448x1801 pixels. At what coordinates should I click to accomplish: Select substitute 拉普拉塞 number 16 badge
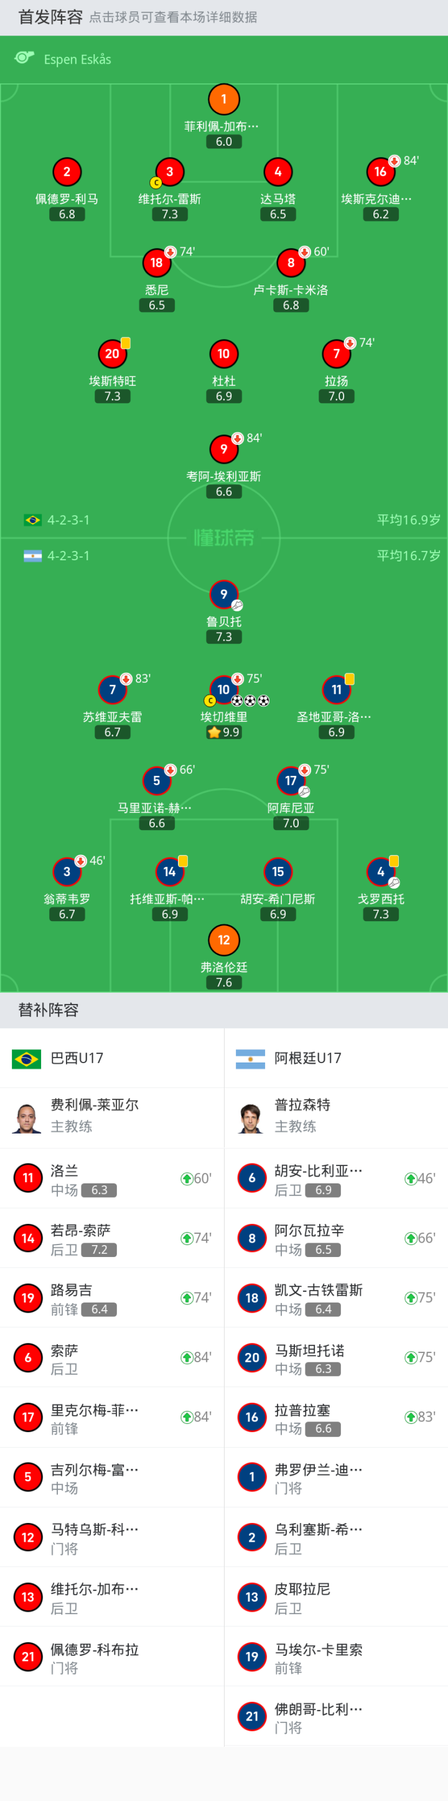252,1416
